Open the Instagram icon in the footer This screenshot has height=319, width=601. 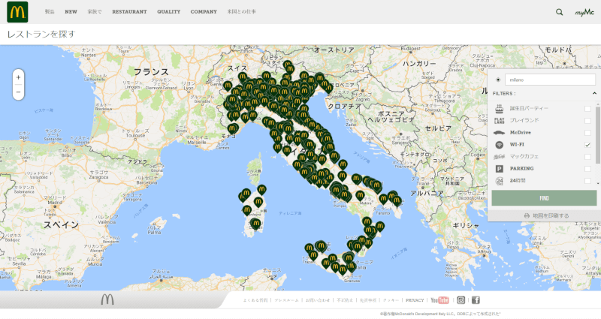461,300
